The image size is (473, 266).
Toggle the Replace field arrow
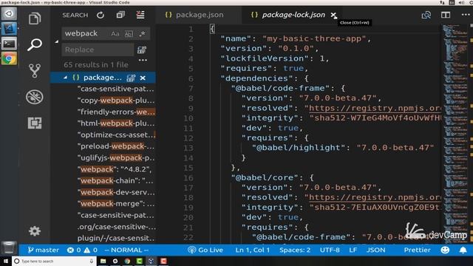click(x=57, y=41)
